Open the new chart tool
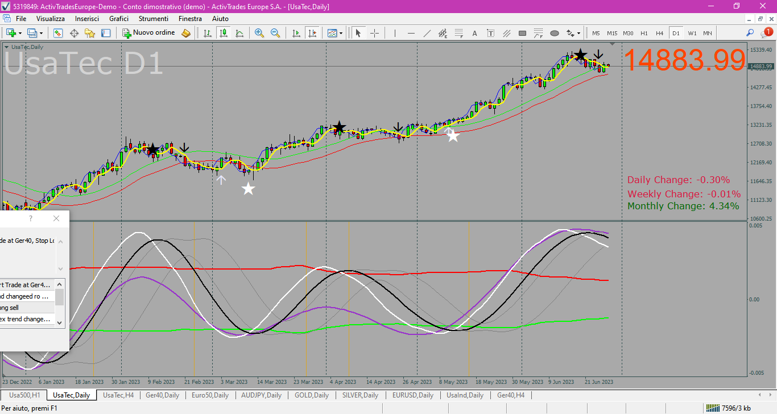This screenshot has width=777, height=414. [x=10, y=33]
